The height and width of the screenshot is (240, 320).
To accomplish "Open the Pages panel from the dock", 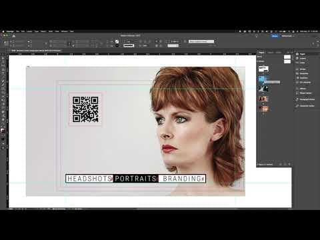I will [303, 54].
